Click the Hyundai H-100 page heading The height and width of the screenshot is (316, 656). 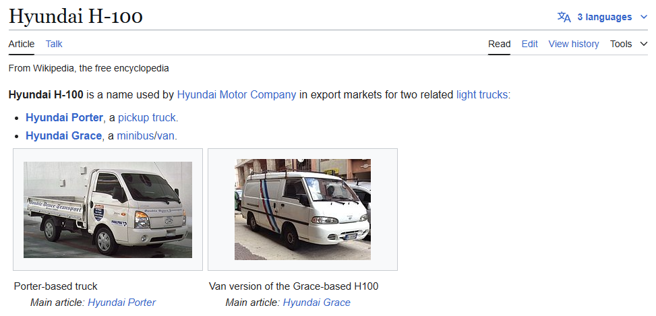pos(76,17)
